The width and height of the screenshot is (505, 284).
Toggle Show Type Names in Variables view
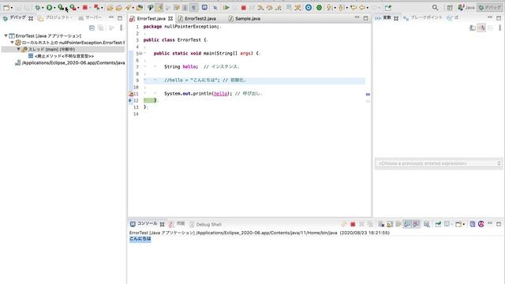[x=473, y=28]
